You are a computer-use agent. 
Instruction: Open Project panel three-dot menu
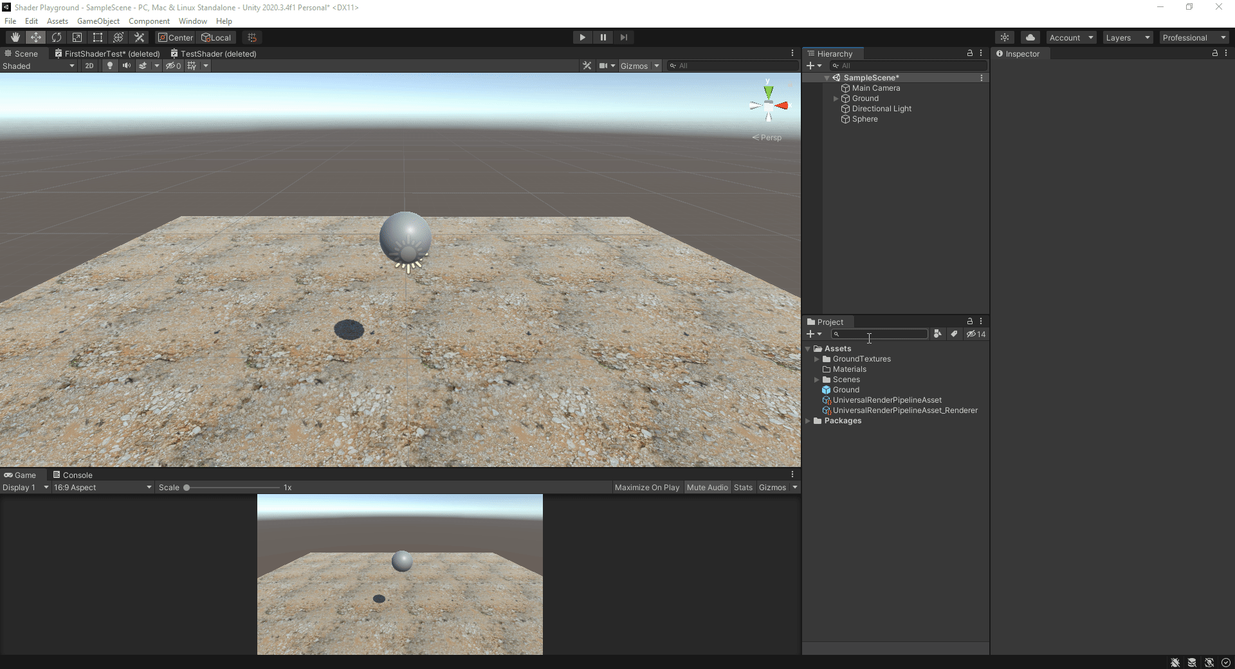click(x=981, y=321)
